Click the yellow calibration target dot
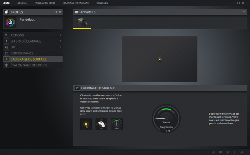250x155 pixels. [x=160, y=59]
